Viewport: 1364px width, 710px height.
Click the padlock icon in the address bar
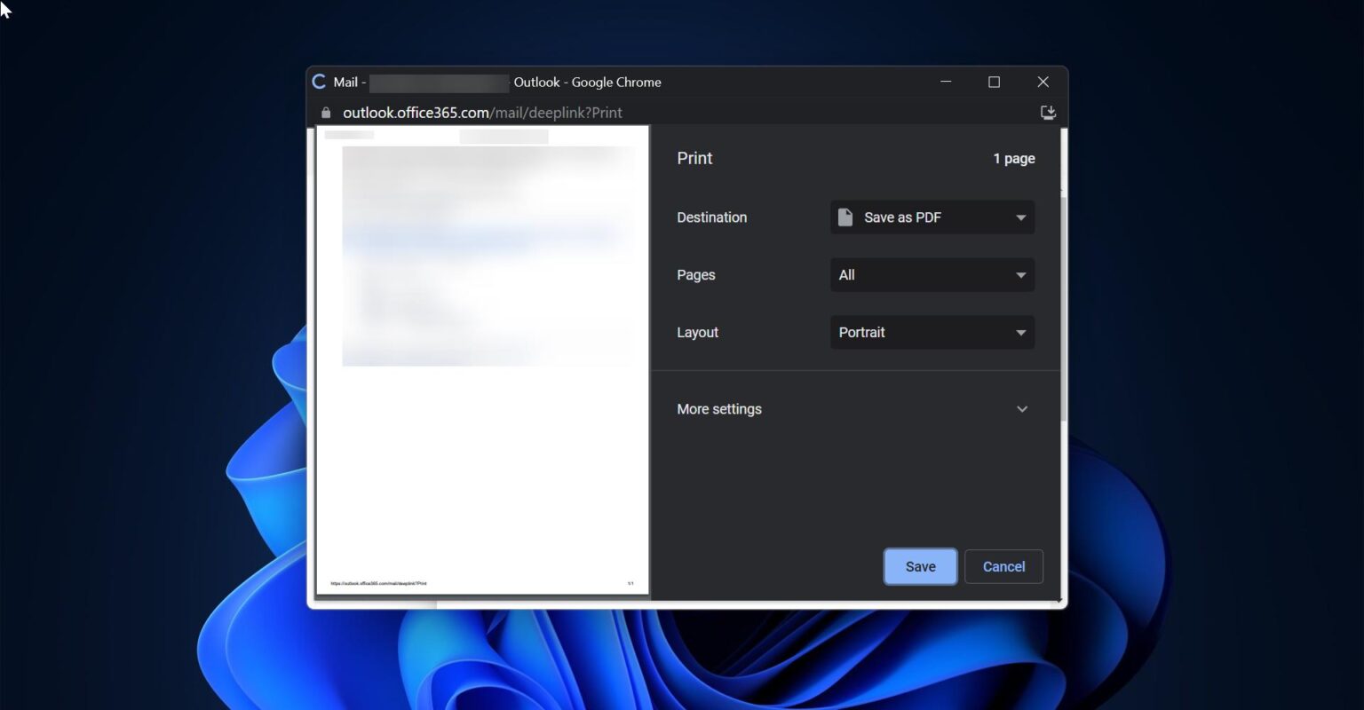(325, 112)
